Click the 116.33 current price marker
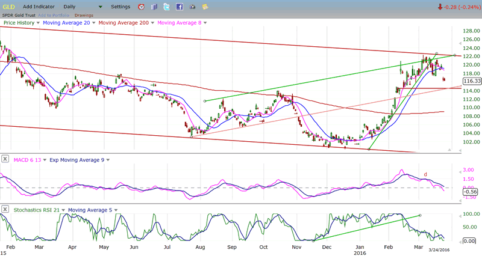Image resolution: width=482 pixels, height=256 pixels. coord(471,81)
